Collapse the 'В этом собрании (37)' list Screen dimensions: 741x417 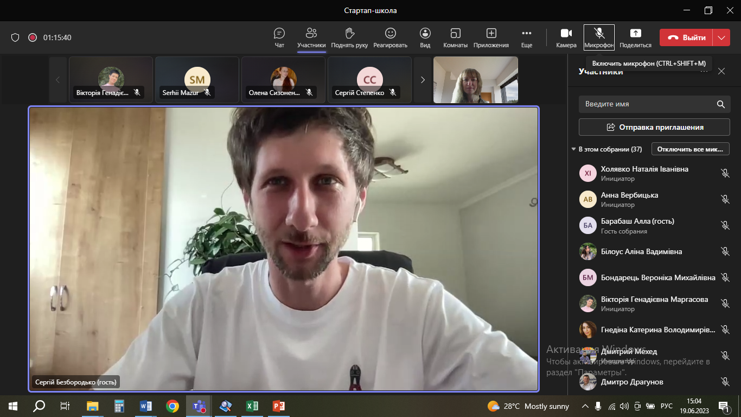click(574, 149)
